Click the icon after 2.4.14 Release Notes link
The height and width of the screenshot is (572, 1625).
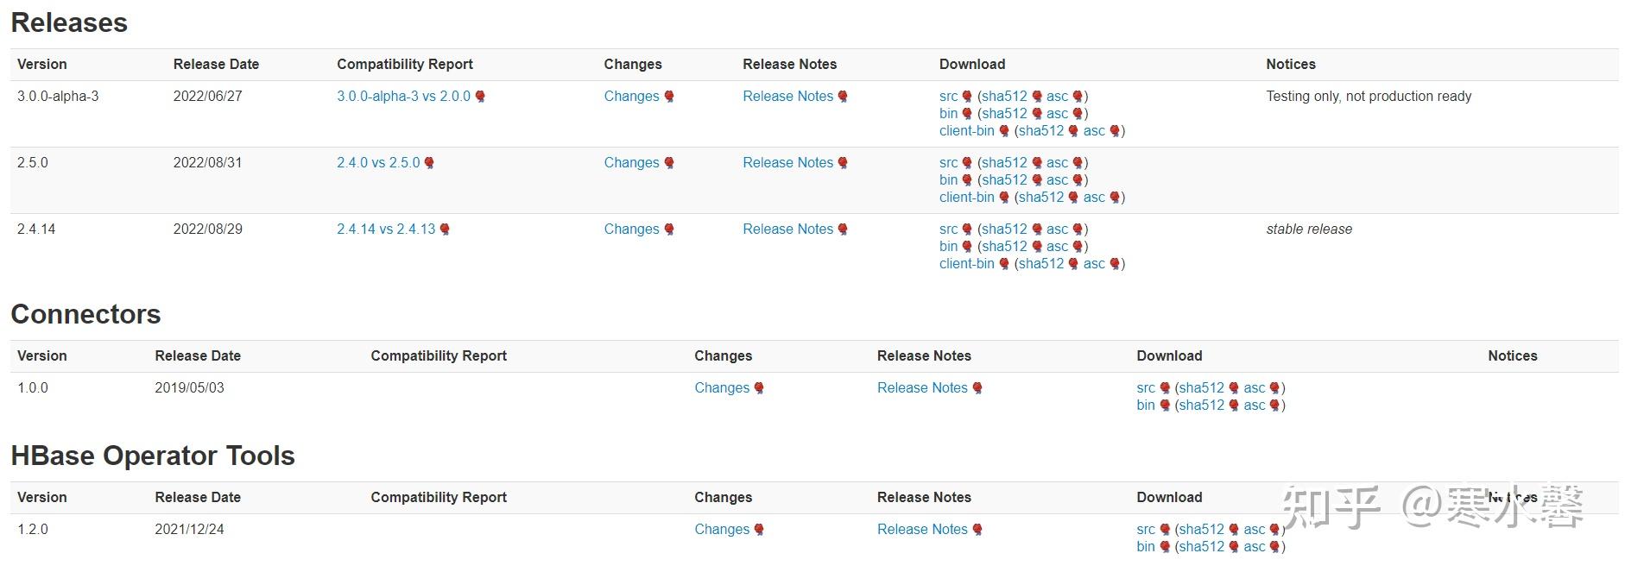coord(843,229)
